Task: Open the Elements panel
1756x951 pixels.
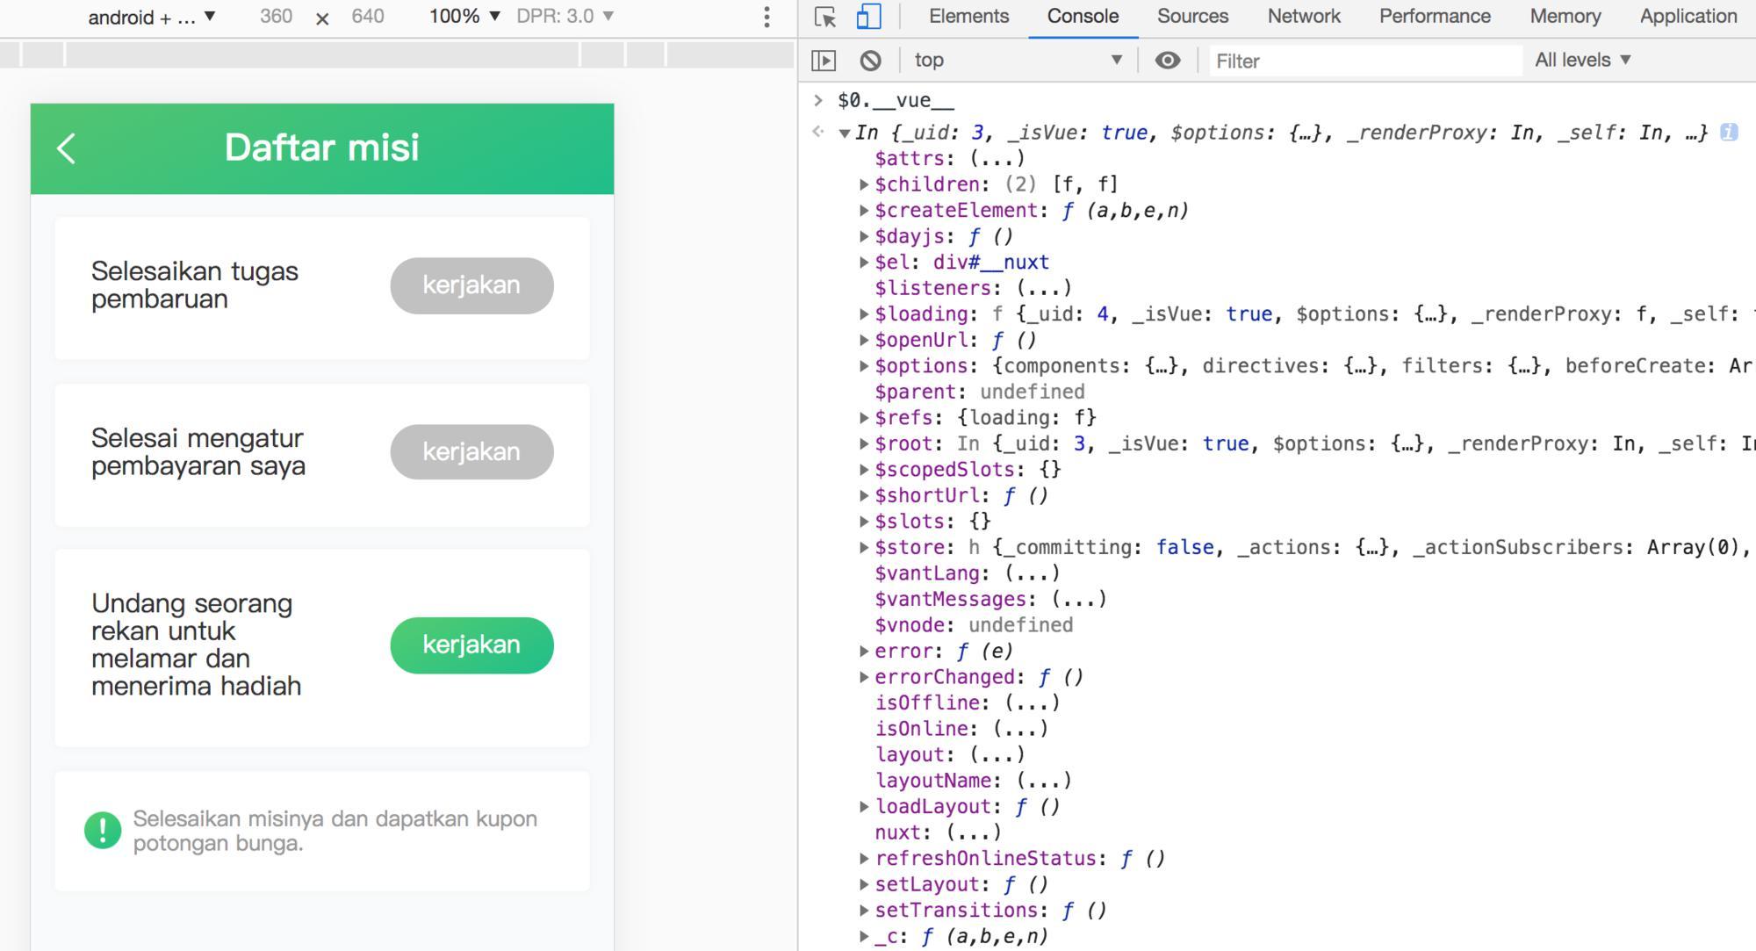Action: pyautogui.click(x=967, y=16)
